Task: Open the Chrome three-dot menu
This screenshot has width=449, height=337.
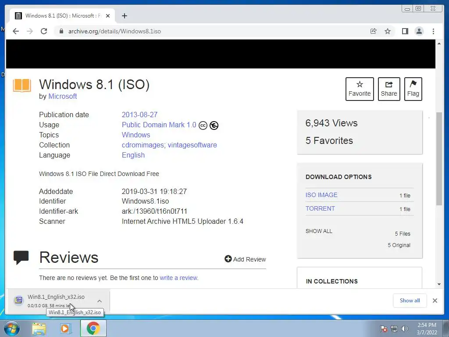Action: point(433,31)
